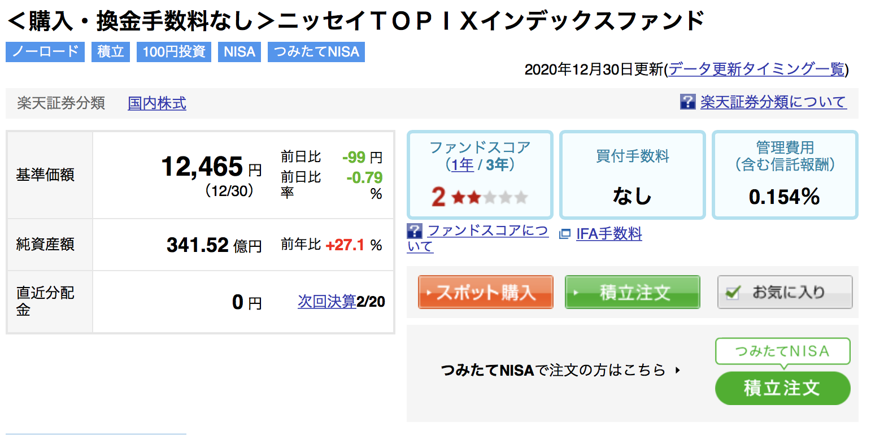
Task: Click the question mark icon beside ファンドスコアについて
Action: pyautogui.click(x=415, y=230)
